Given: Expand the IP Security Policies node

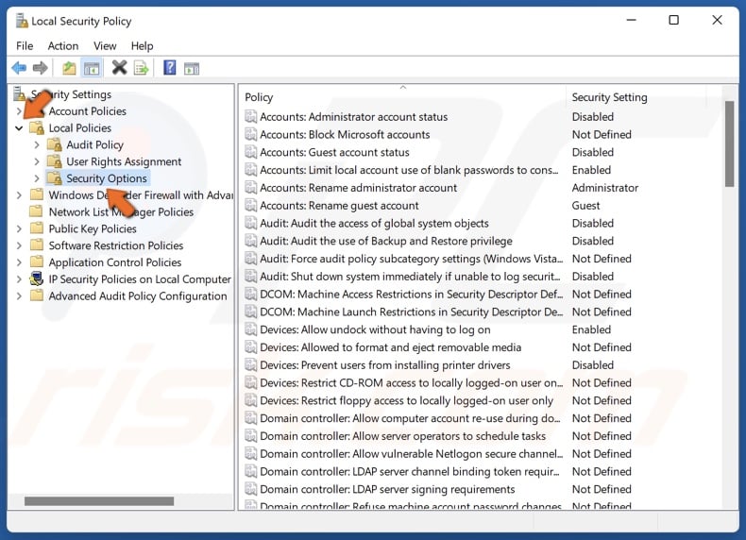Looking at the screenshot, I should 19,279.
